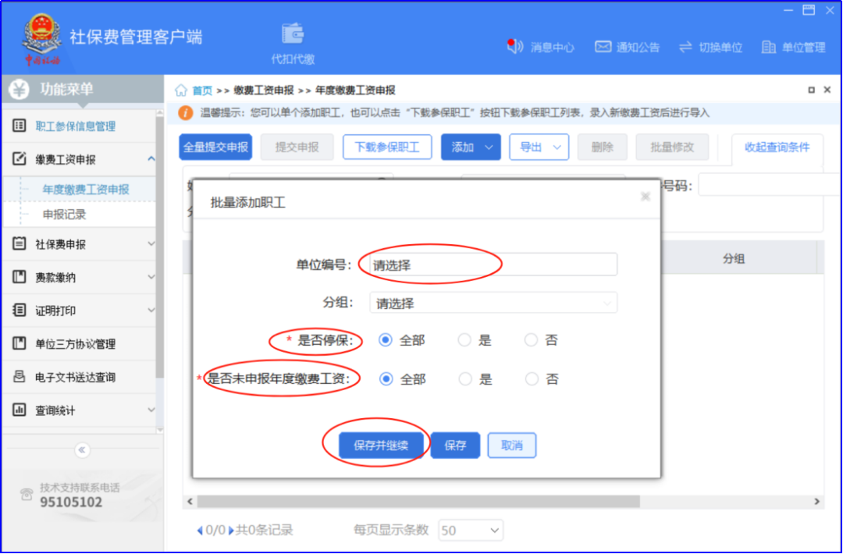The image size is (843, 554).
Task: Open 单位管理 building icon
Action: tap(769, 48)
